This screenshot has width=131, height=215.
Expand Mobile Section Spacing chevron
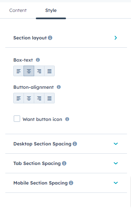[x=116, y=183]
